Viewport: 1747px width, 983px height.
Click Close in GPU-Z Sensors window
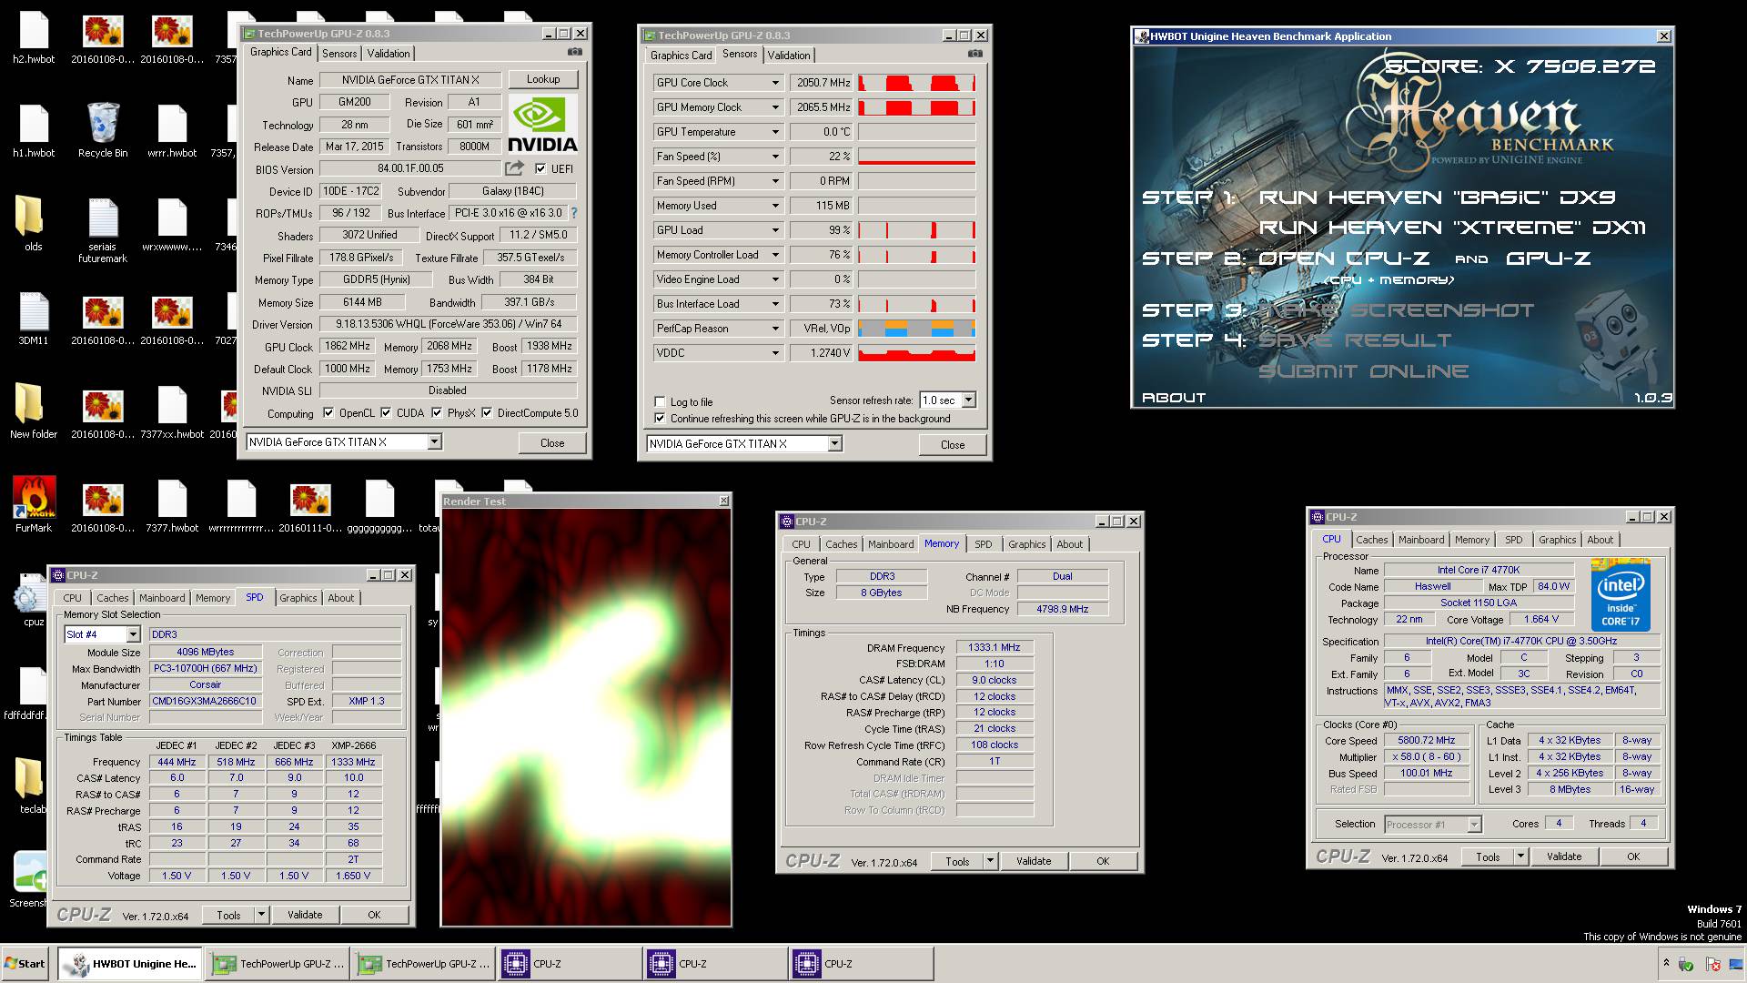point(953,444)
